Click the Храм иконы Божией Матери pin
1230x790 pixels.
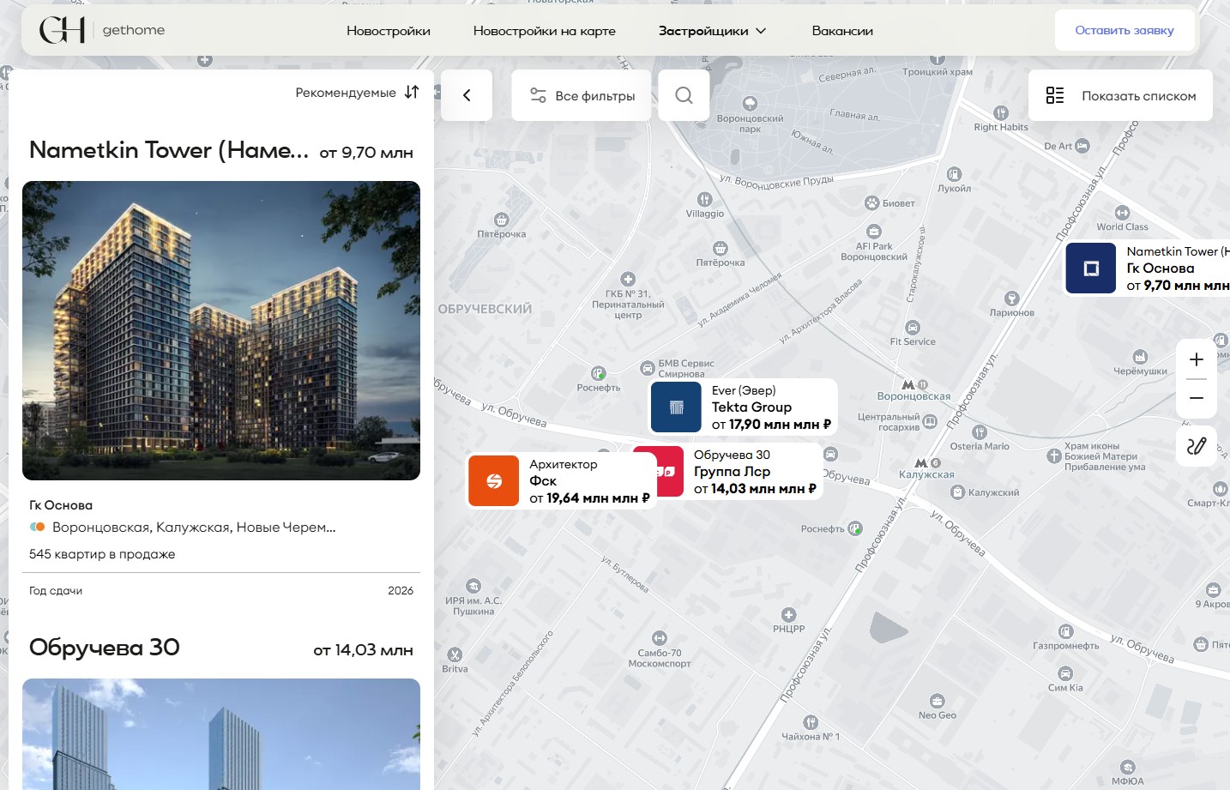[x=1054, y=456]
